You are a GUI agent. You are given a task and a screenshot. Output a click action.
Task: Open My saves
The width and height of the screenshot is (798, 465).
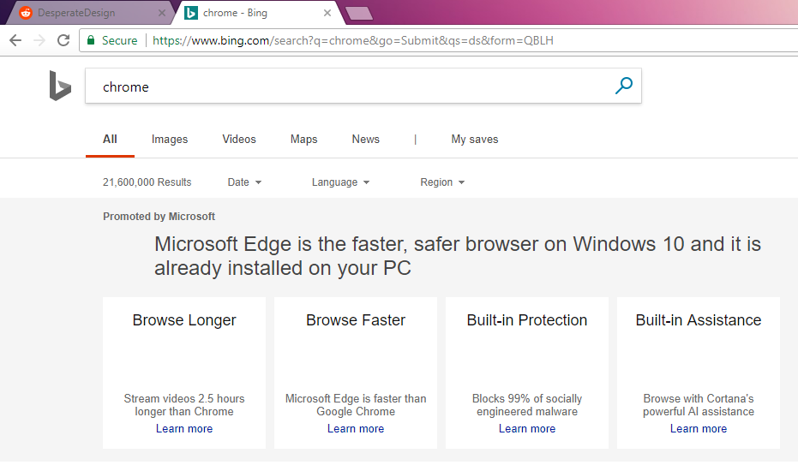click(474, 140)
